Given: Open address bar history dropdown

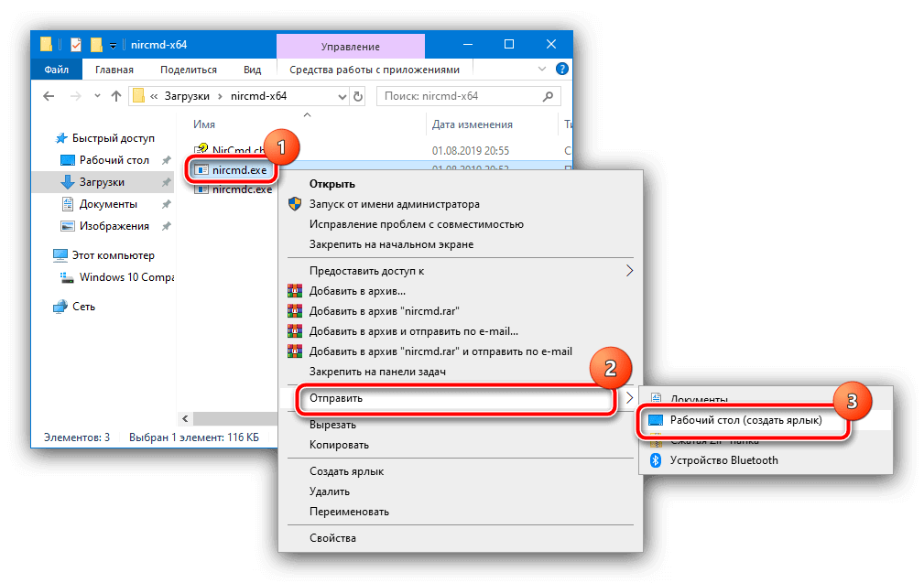Looking at the screenshot, I should (x=342, y=97).
